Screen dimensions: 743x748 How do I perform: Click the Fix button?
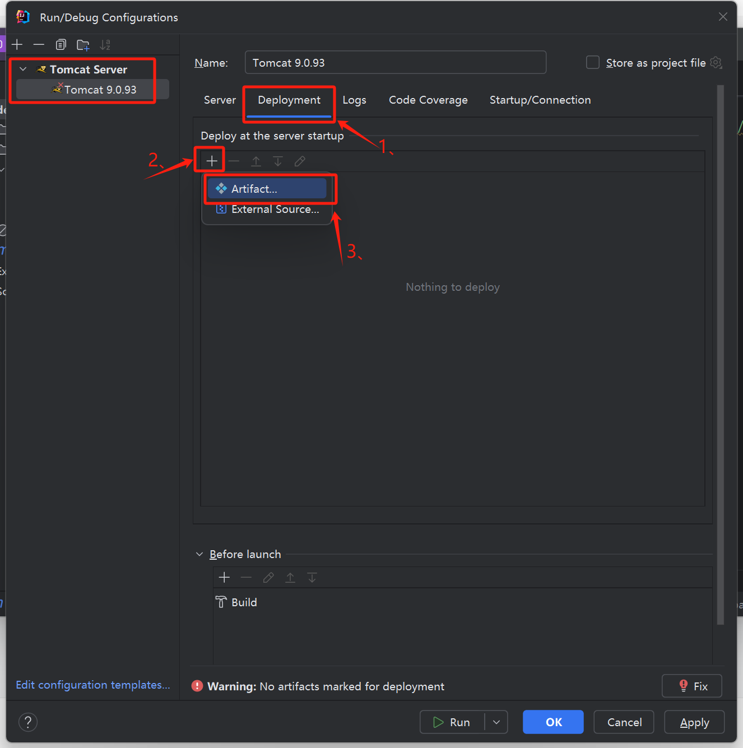coord(692,686)
